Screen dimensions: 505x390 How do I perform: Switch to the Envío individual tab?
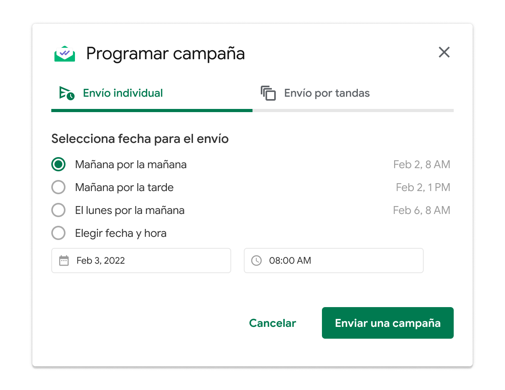coord(122,93)
